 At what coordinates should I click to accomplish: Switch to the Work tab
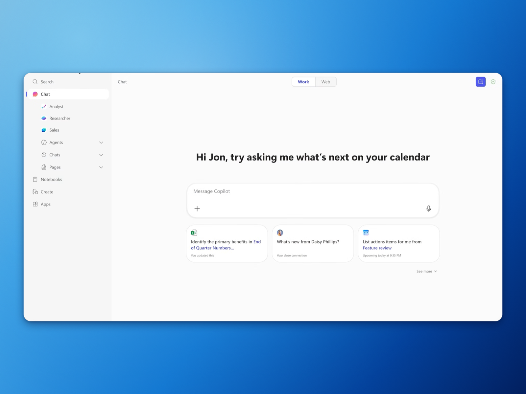303,82
